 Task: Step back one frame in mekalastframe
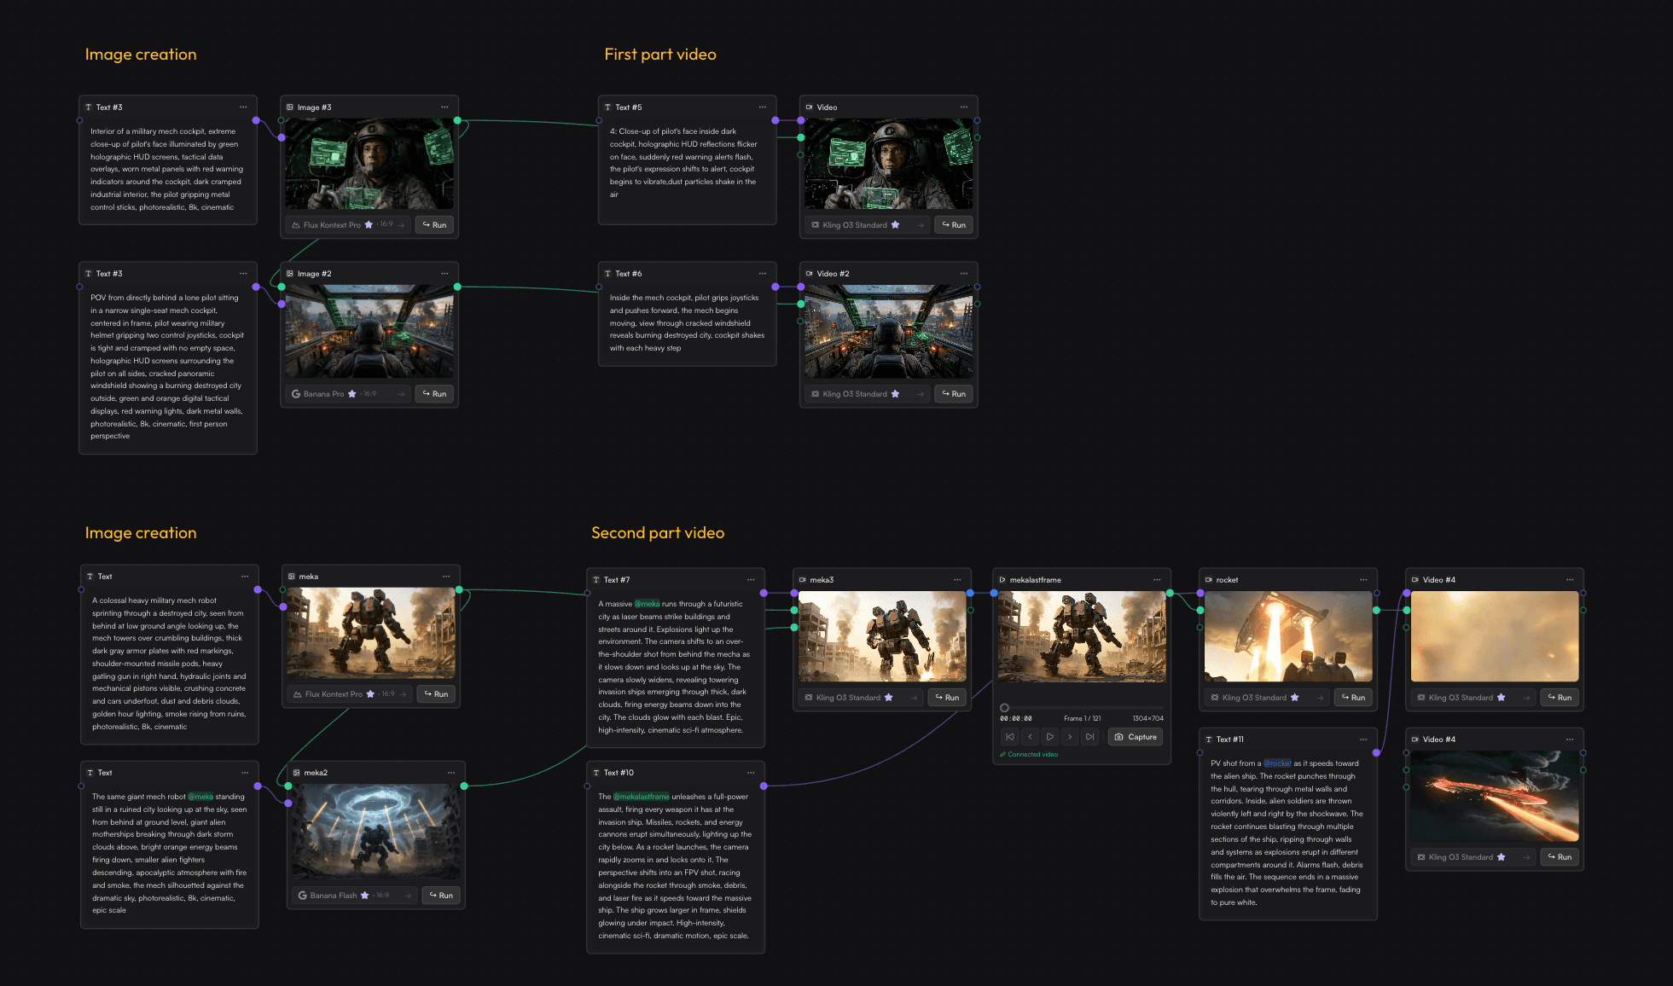1031,737
